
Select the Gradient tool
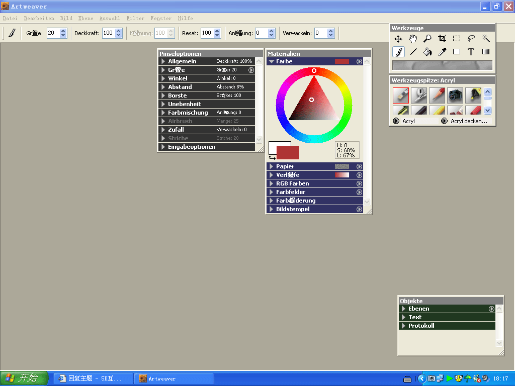486,52
